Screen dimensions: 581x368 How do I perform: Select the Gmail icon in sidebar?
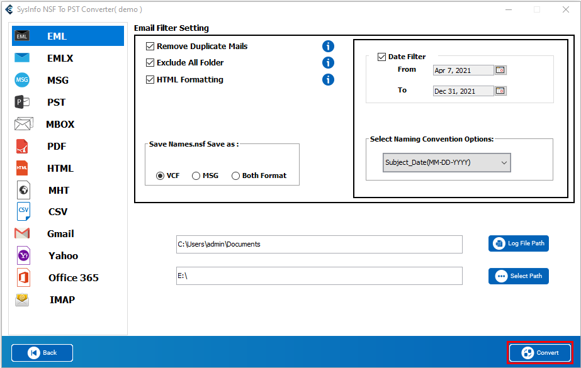point(22,233)
